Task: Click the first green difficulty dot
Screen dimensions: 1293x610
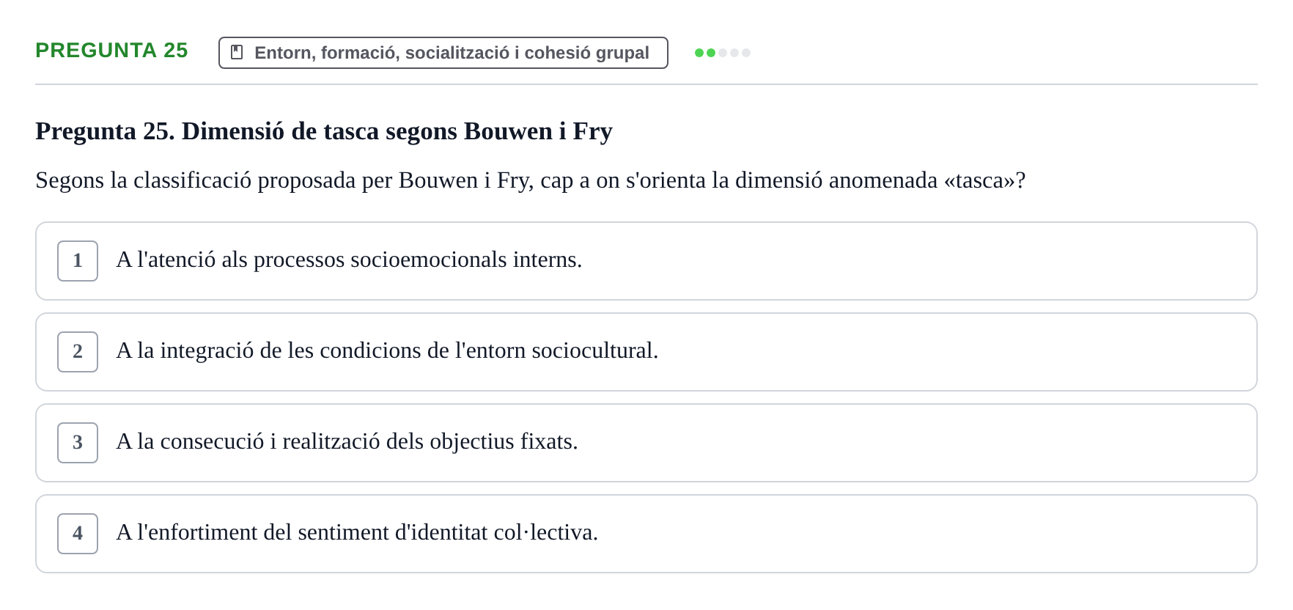Action: (x=699, y=53)
